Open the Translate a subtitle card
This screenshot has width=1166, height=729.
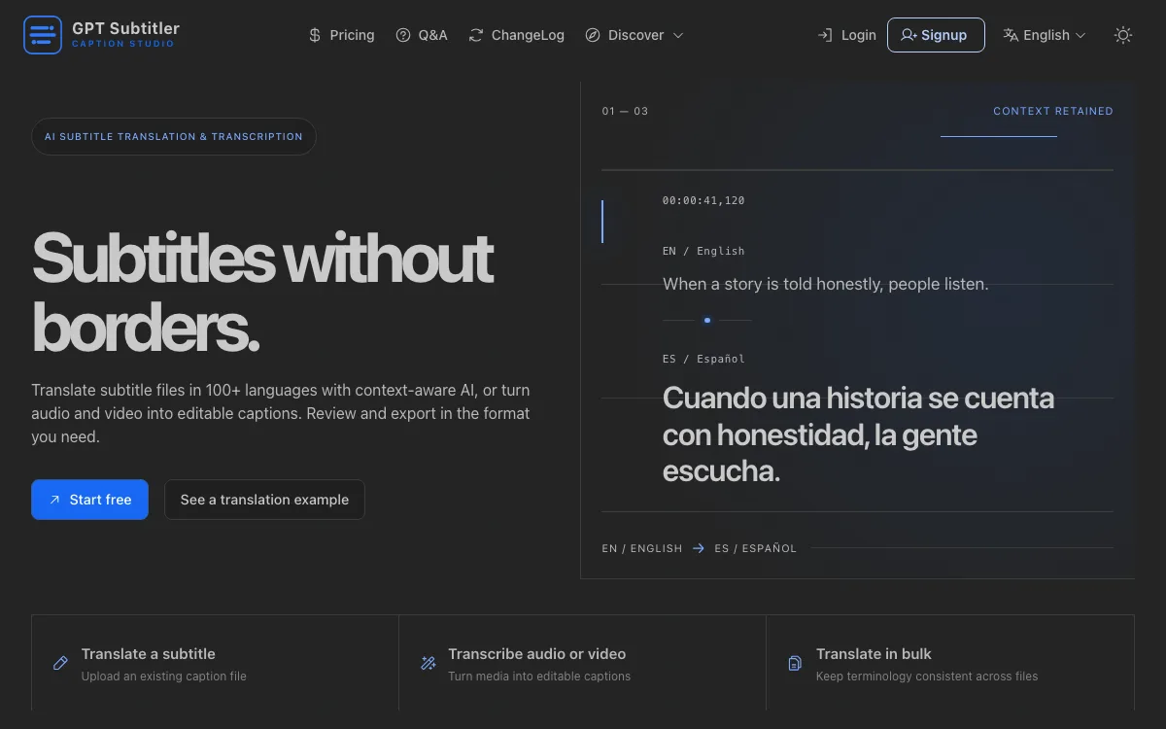(215, 663)
